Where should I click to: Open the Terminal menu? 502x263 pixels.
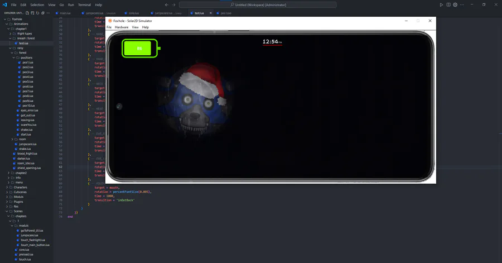(84, 5)
